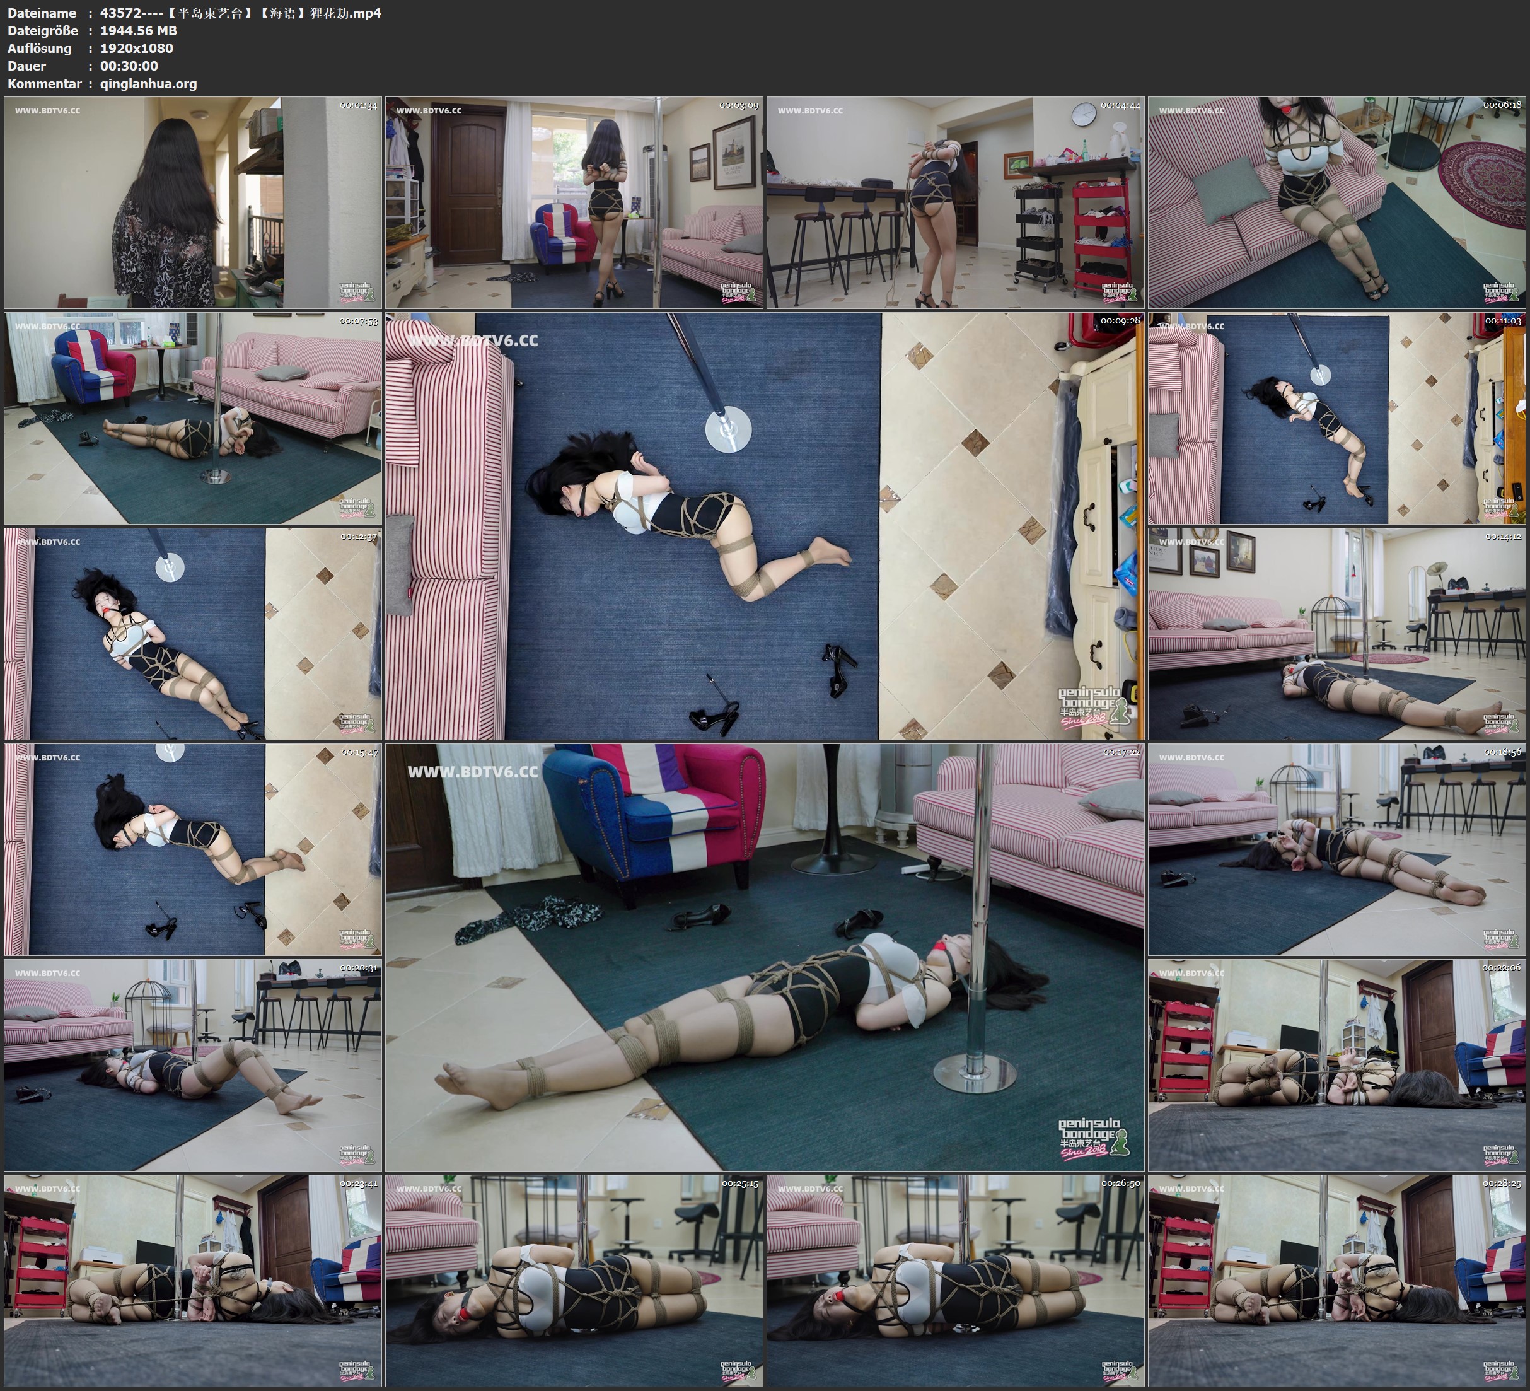Select the frame marked 00:26:50
This screenshot has width=1530, height=1391.
pos(956,1280)
